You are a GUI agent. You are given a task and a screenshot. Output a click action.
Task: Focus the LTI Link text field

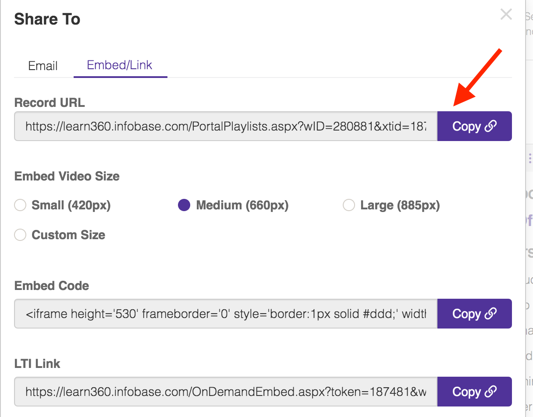pyautogui.click(x=226, y=392)
